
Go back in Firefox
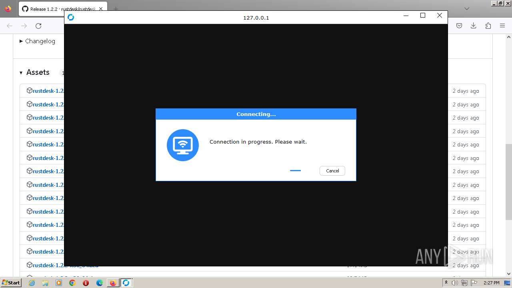click(x=10, y=26)
